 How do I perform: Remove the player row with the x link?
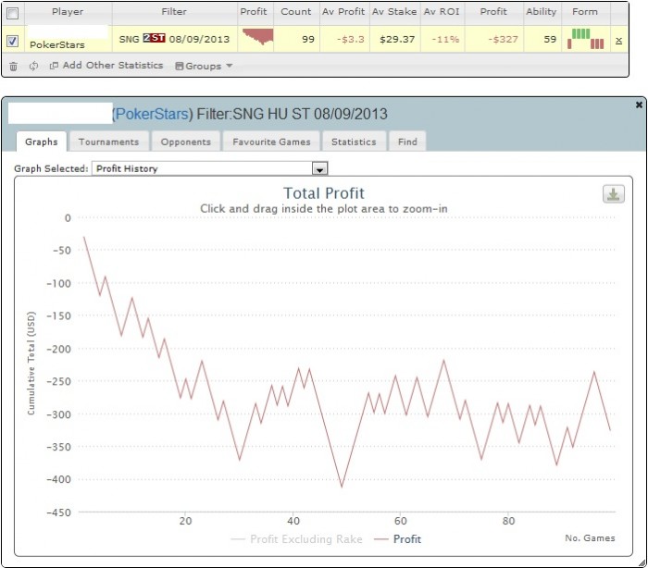(618, 40)
